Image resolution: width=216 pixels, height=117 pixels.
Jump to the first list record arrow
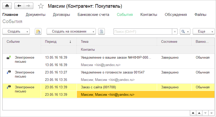192,113
